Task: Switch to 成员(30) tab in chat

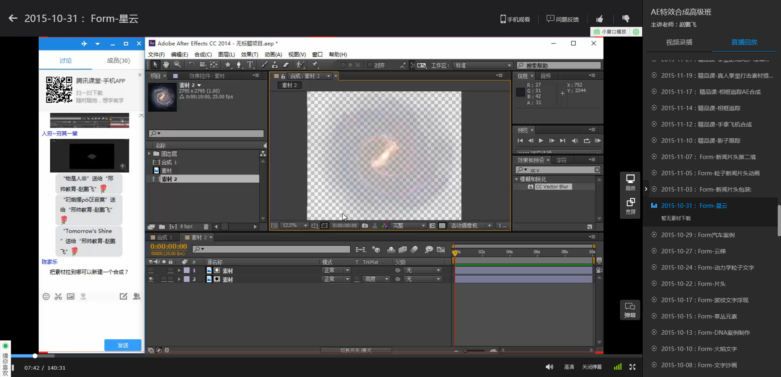Action: (x=118, y=61)
